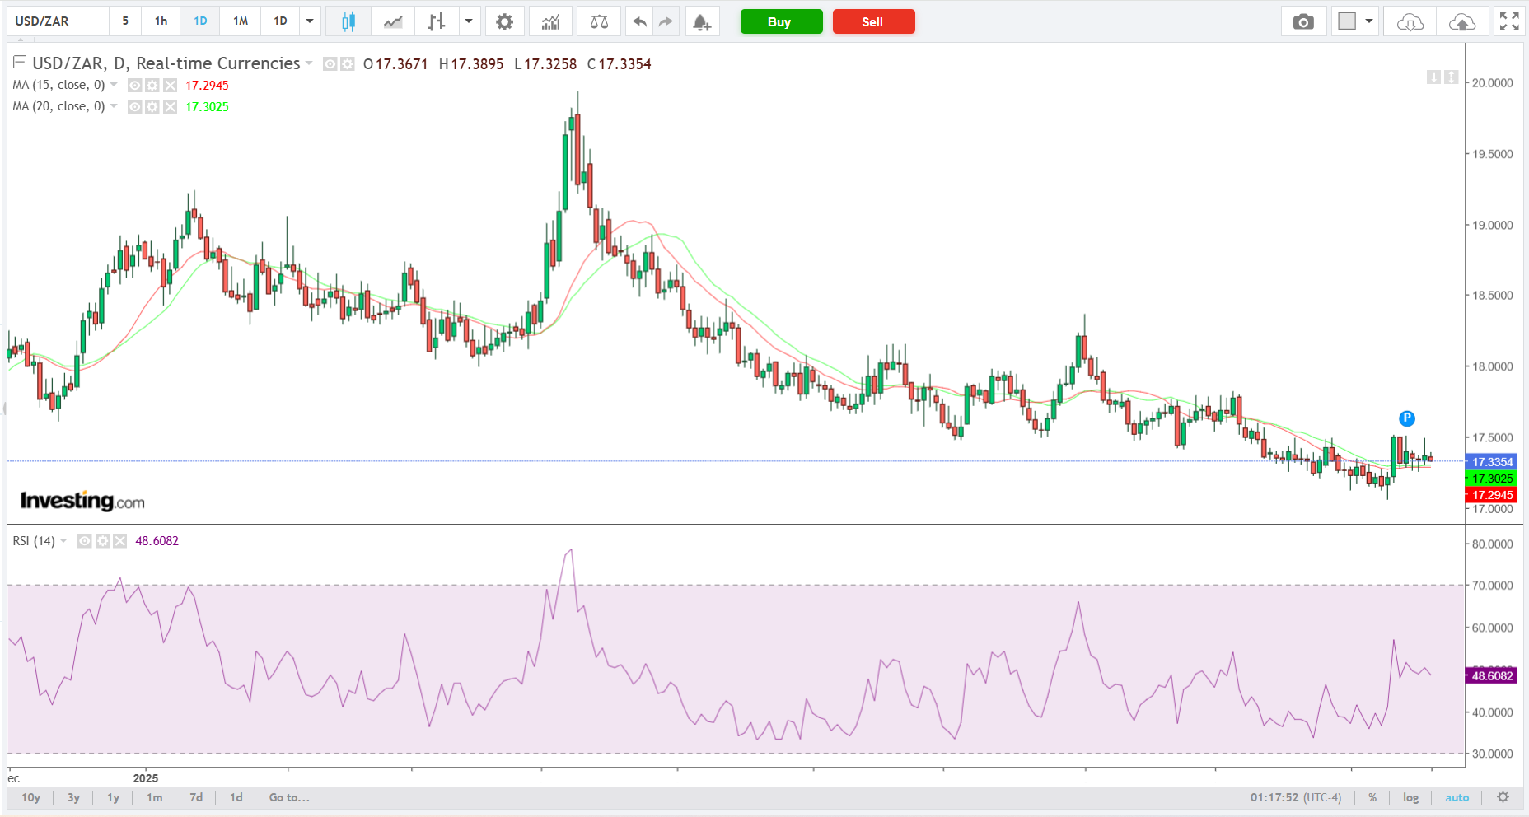Select the 1h interval tab
Screen dimensions: 1529x817
[161, 21]
